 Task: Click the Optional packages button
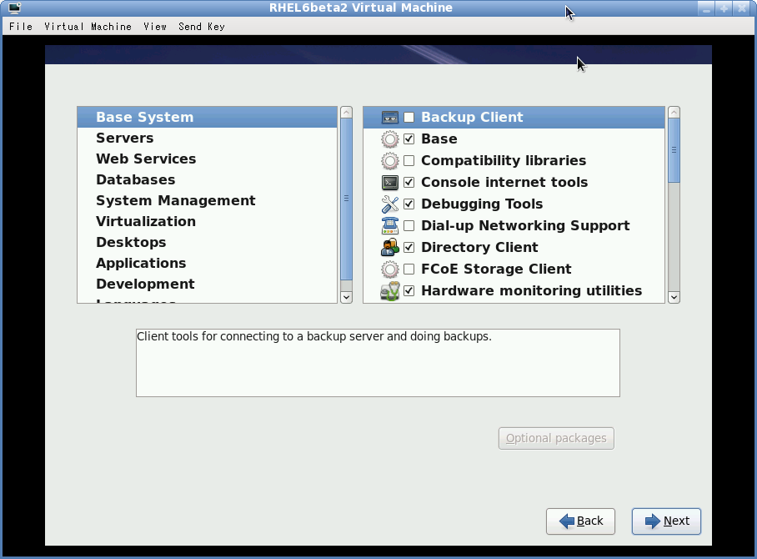point(556,438)
